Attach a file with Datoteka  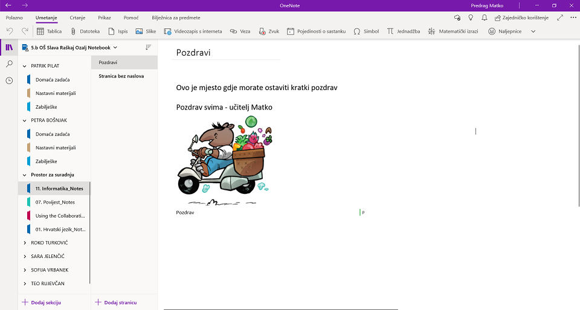click(x=85, y=31)
